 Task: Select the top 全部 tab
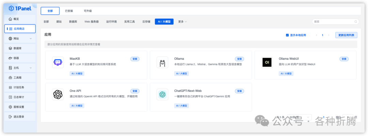[50, 11]
